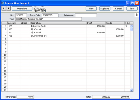140x100 pixels.
Task: Select the Object column header
Action: [25, 23]
